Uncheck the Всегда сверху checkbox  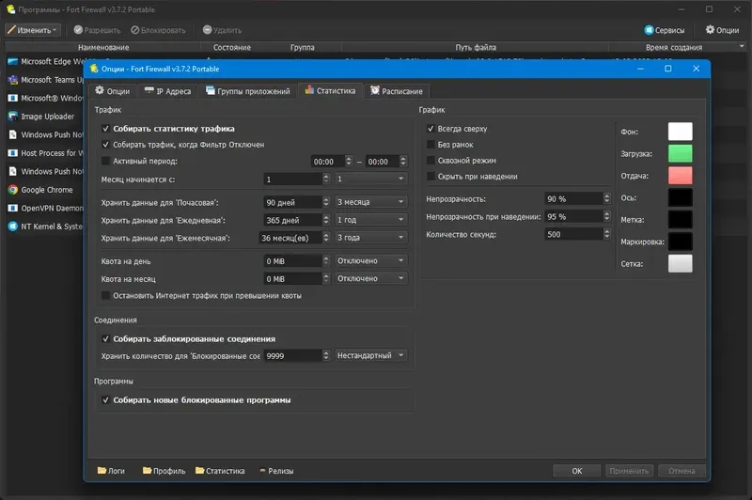pyautogui.click(x=431, y=129)
